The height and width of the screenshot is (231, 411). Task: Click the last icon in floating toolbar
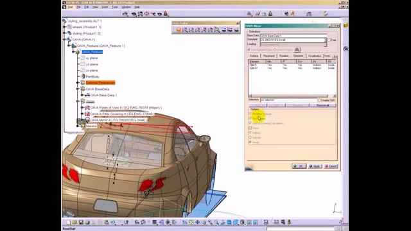click(x=236, y=30)
